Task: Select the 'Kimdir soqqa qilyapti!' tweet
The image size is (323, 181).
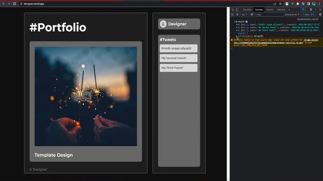Action: pyautogui.click(x=179, y=48)
